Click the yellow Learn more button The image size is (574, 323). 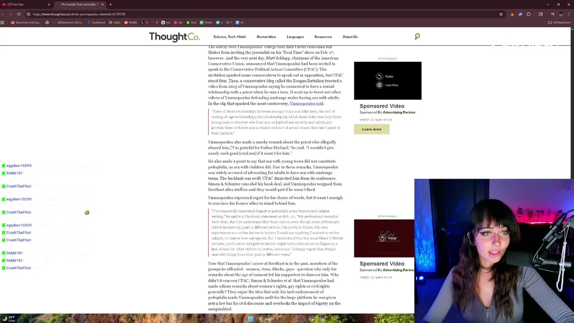point(372,129)
